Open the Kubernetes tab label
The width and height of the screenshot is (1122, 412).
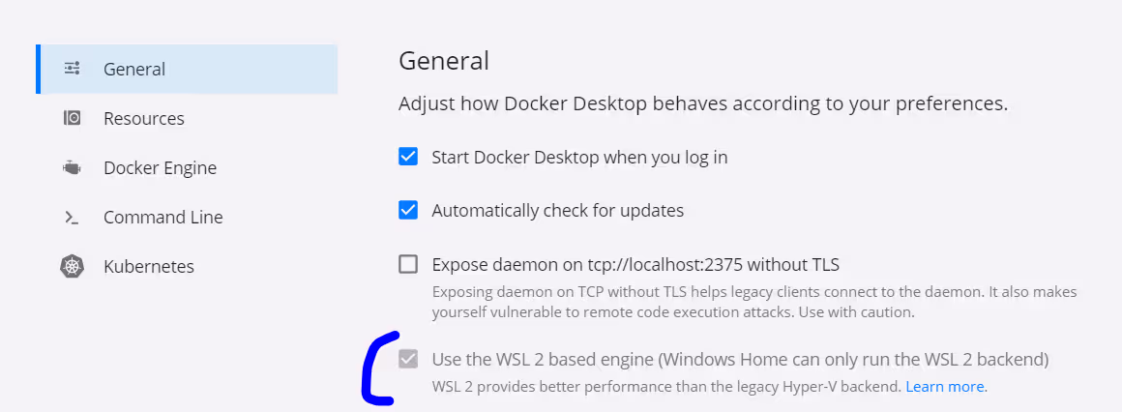click(149, 266)
